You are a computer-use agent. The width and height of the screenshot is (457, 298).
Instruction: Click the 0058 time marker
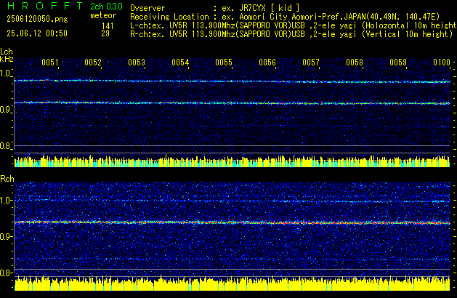(x=355, y=63)
